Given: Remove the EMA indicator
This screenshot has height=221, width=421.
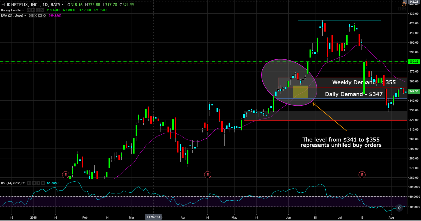Looking at the screenshot, I should pos(44,16).
